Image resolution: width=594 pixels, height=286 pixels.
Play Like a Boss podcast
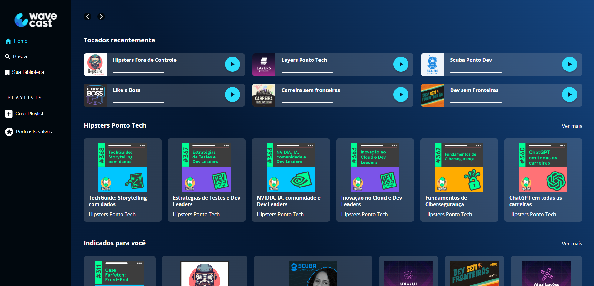[232, 95]
